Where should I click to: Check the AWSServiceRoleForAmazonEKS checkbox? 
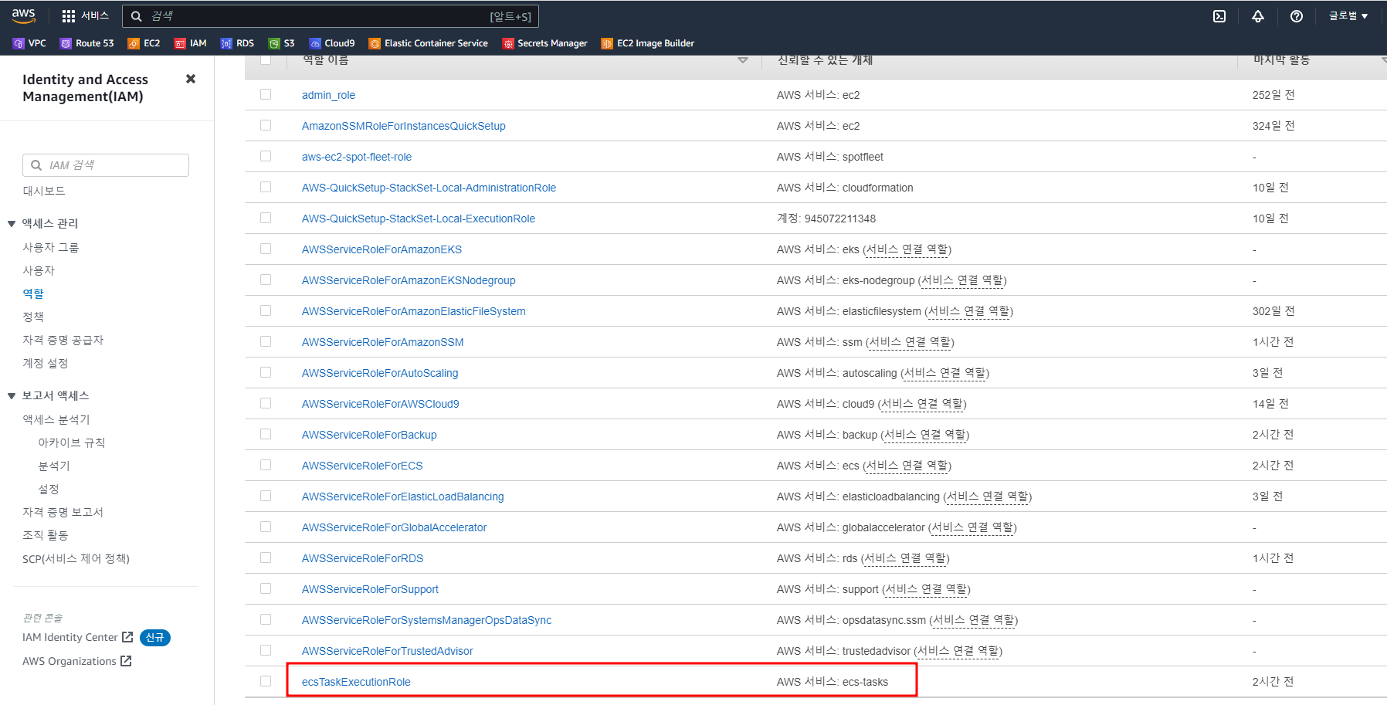pos(266,249)
